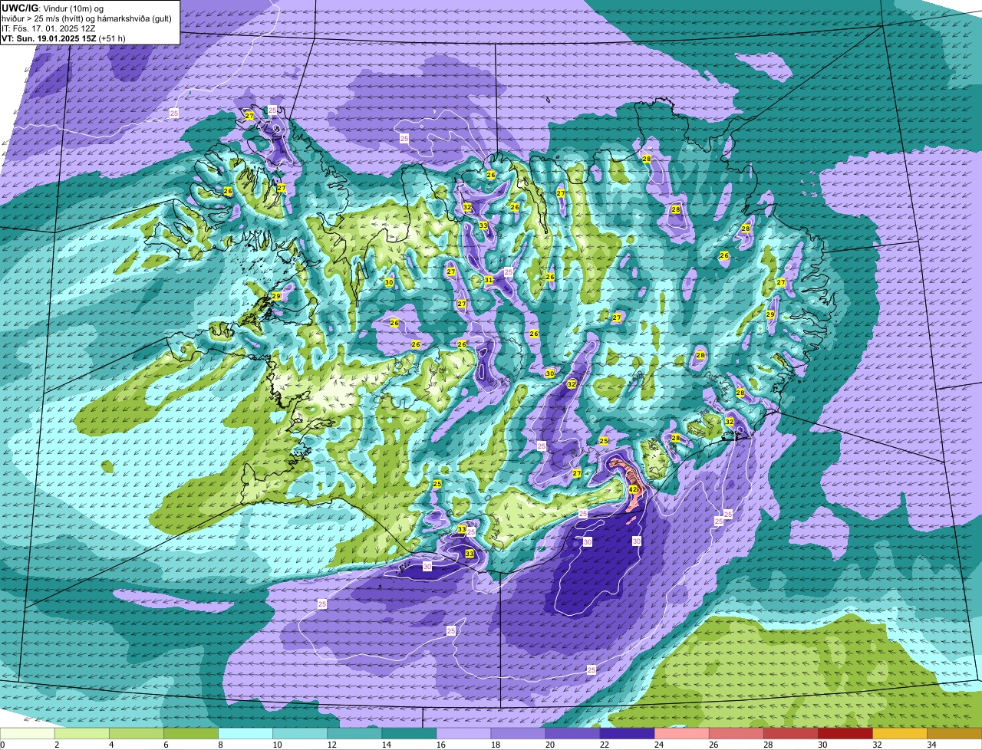Click the light lavender 16–18 m/s legend swatch
Viewport: 982px width, 750px height.
(x=463, y=733)
